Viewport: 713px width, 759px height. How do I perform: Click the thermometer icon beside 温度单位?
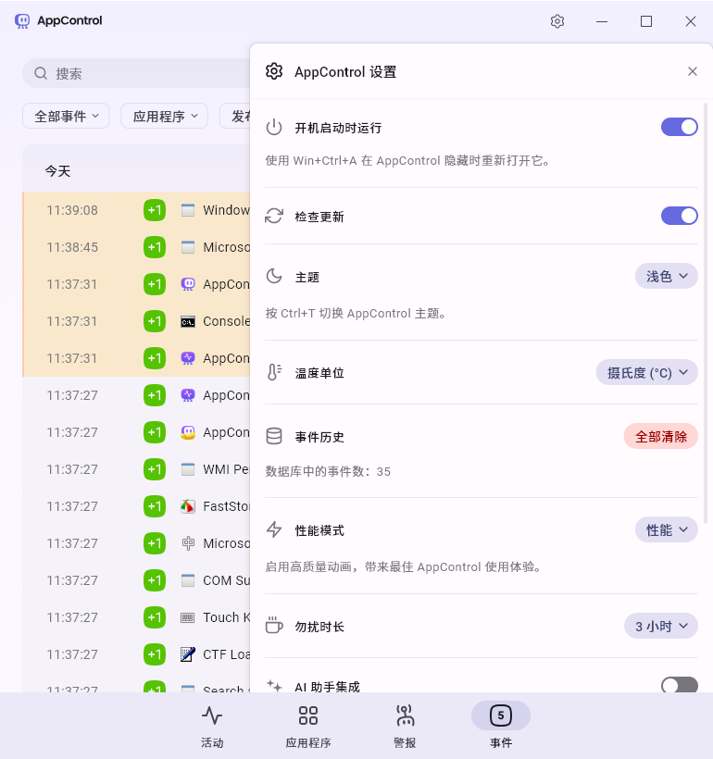[x=274, y=372]
